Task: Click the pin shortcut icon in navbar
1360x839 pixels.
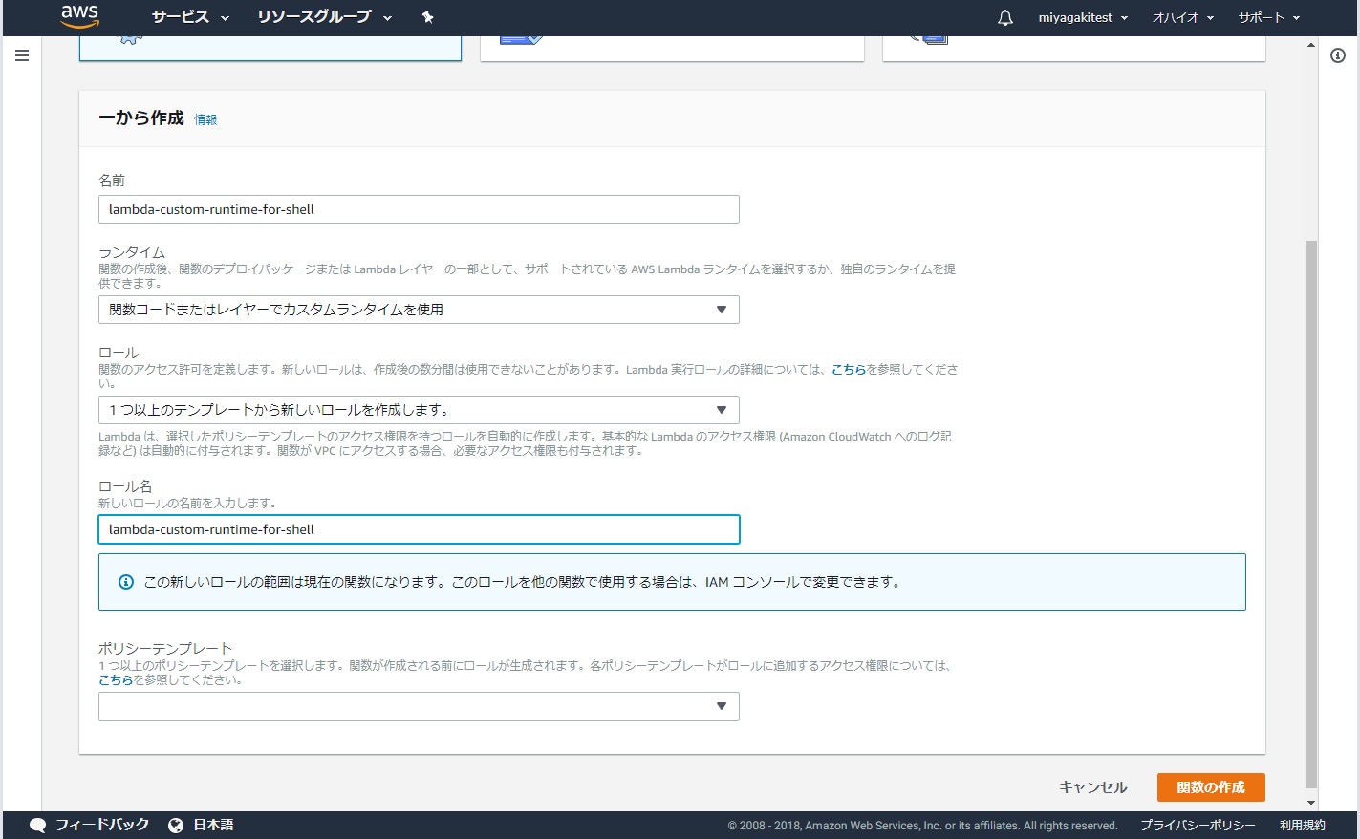Action: (x=427, y=17)
